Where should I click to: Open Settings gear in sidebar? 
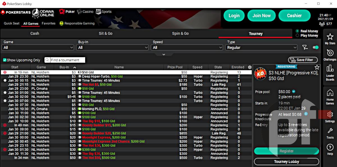click(330, 114)
